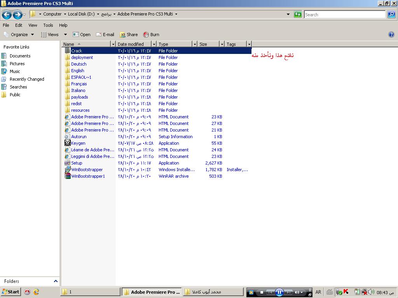Click the Views toolbar button
Screen dimensions: 398x298
tap(50, 35)
